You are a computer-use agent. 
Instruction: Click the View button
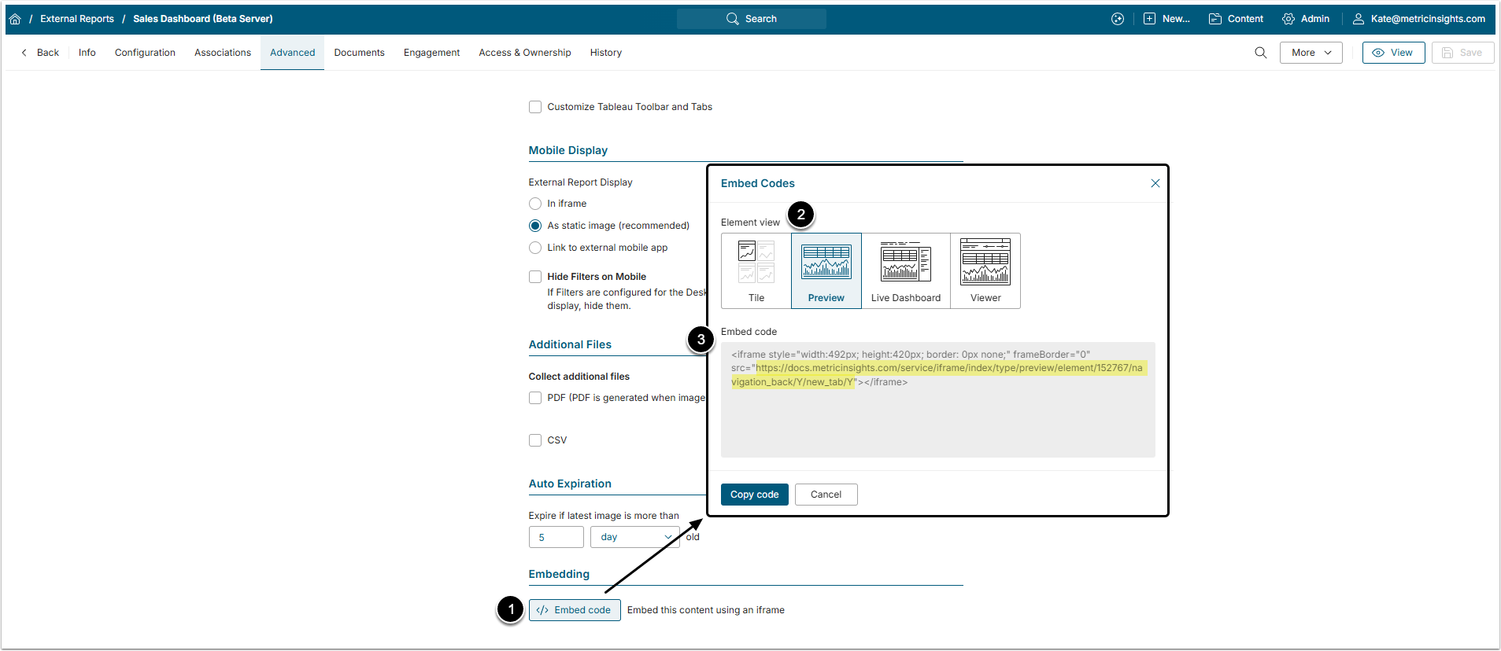coord(1394,53)
